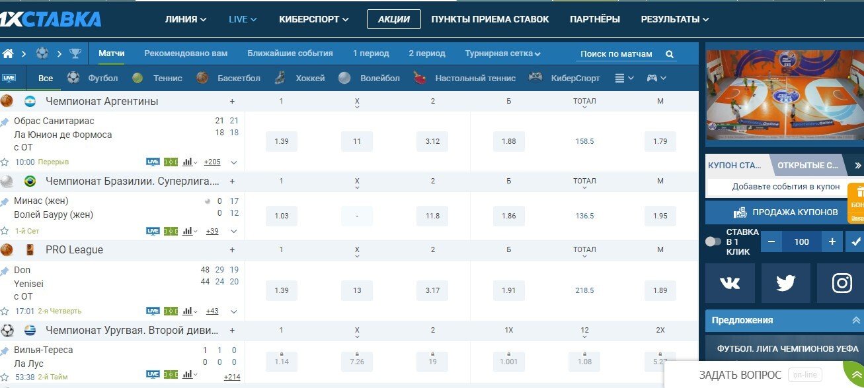864x388 pixels.
Task: Open the VK social network icon
Action: (x=729, y=283)
